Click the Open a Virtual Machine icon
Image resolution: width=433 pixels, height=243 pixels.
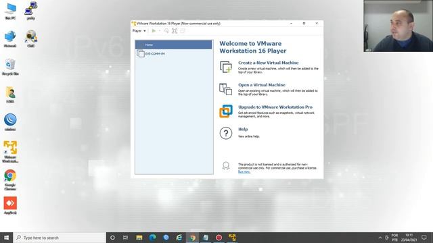coord(226,89)
